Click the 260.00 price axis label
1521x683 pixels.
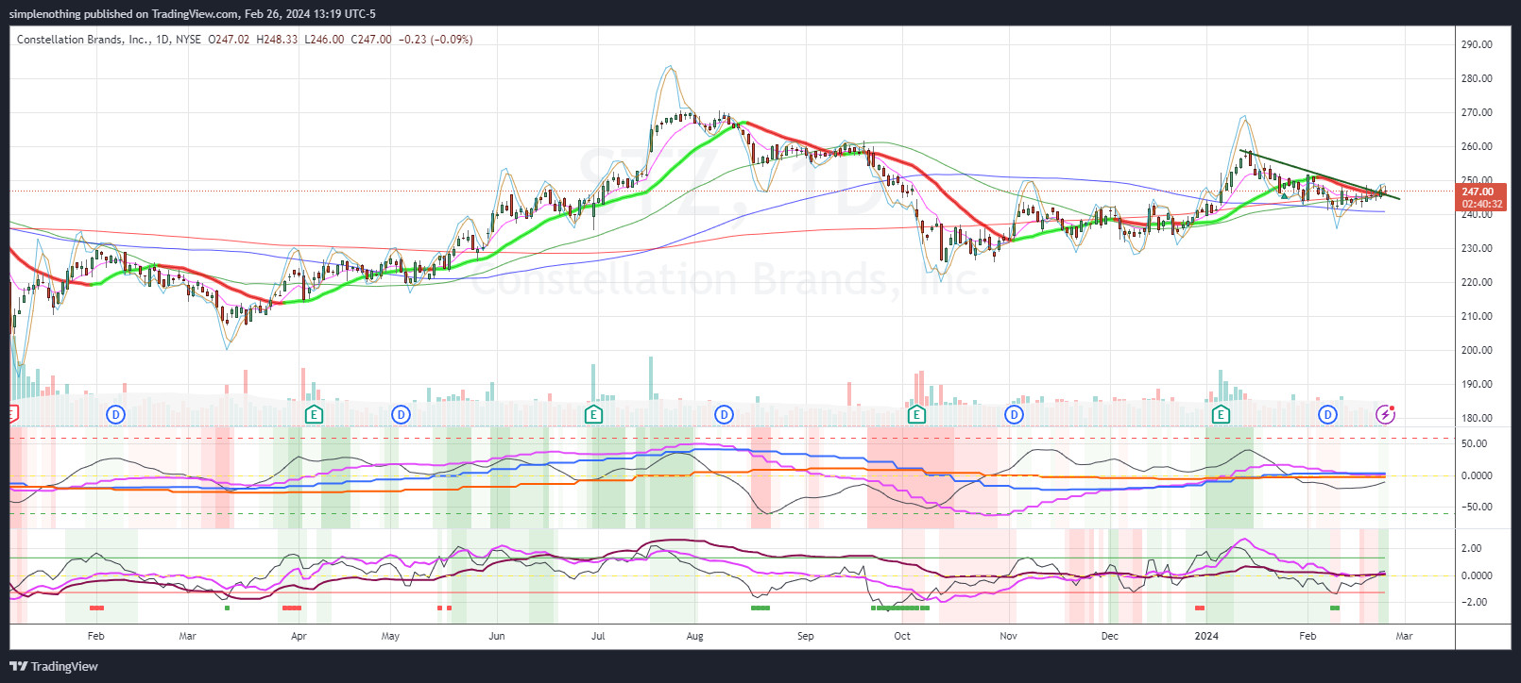[1477, 146]
